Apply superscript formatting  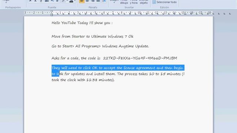[x=57, y=1]
